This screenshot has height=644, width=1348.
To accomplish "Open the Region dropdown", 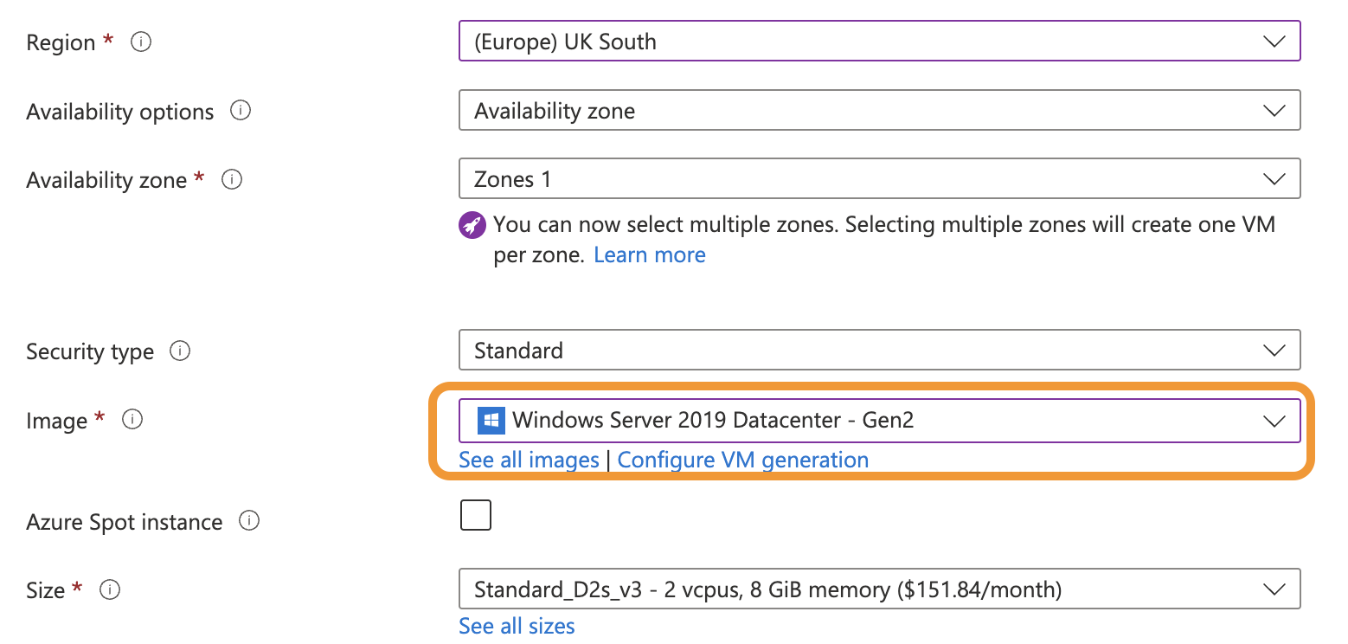I will click(x=879, y=42).
